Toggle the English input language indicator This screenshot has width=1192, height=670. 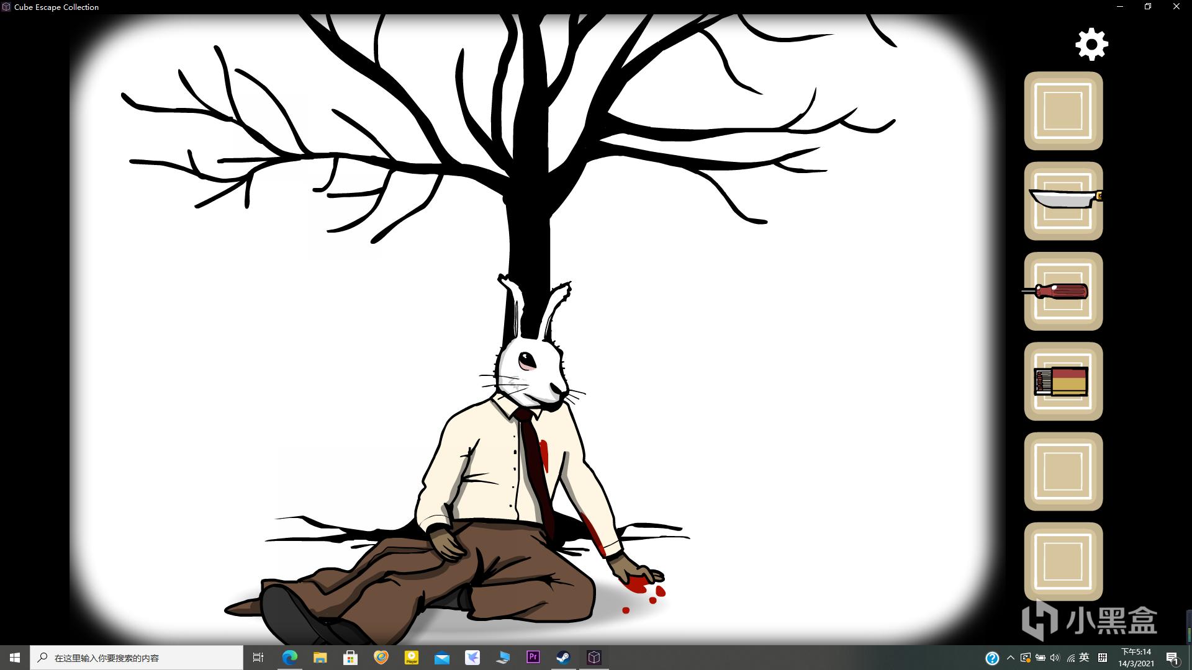1084,658
